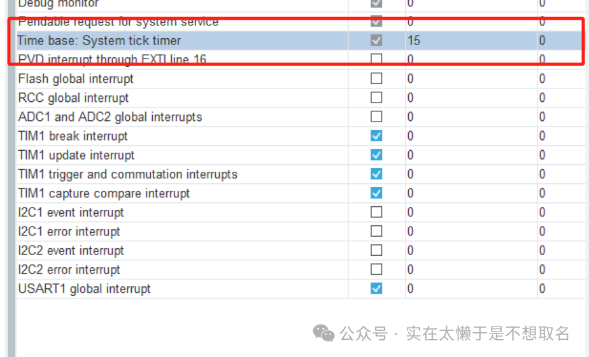Screen dimensions: 589x357
Task: Check the I2C1 error interrupt box
Action: point(376,232)
